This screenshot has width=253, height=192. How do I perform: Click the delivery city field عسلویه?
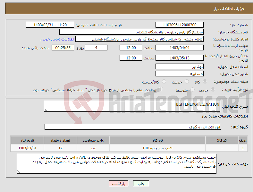point(180,74)
